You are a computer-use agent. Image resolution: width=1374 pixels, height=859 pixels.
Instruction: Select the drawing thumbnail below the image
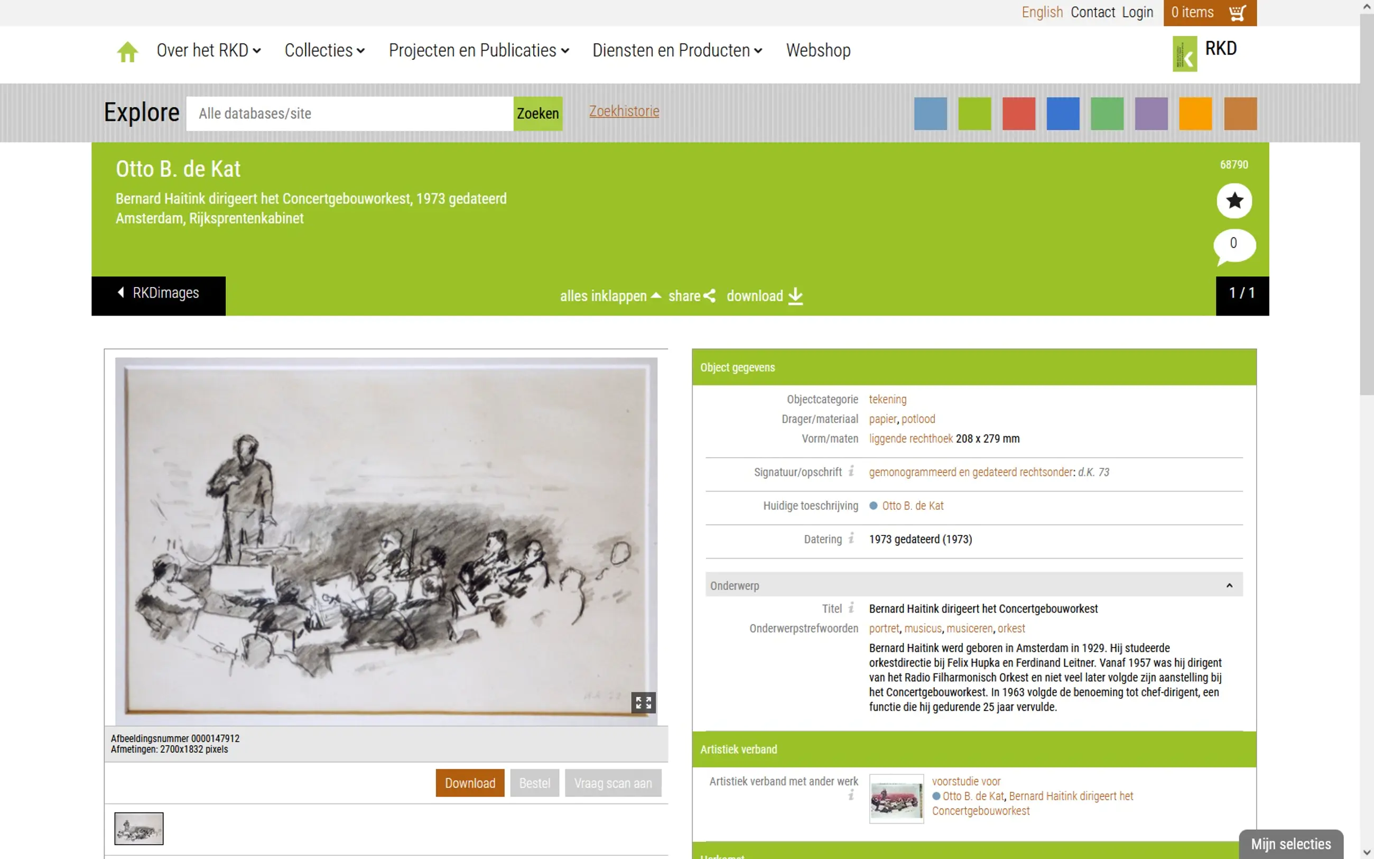(x=138, y=828)
